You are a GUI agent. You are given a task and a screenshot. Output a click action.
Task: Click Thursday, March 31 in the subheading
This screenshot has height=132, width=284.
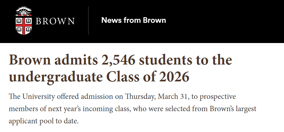pos(156,97)
